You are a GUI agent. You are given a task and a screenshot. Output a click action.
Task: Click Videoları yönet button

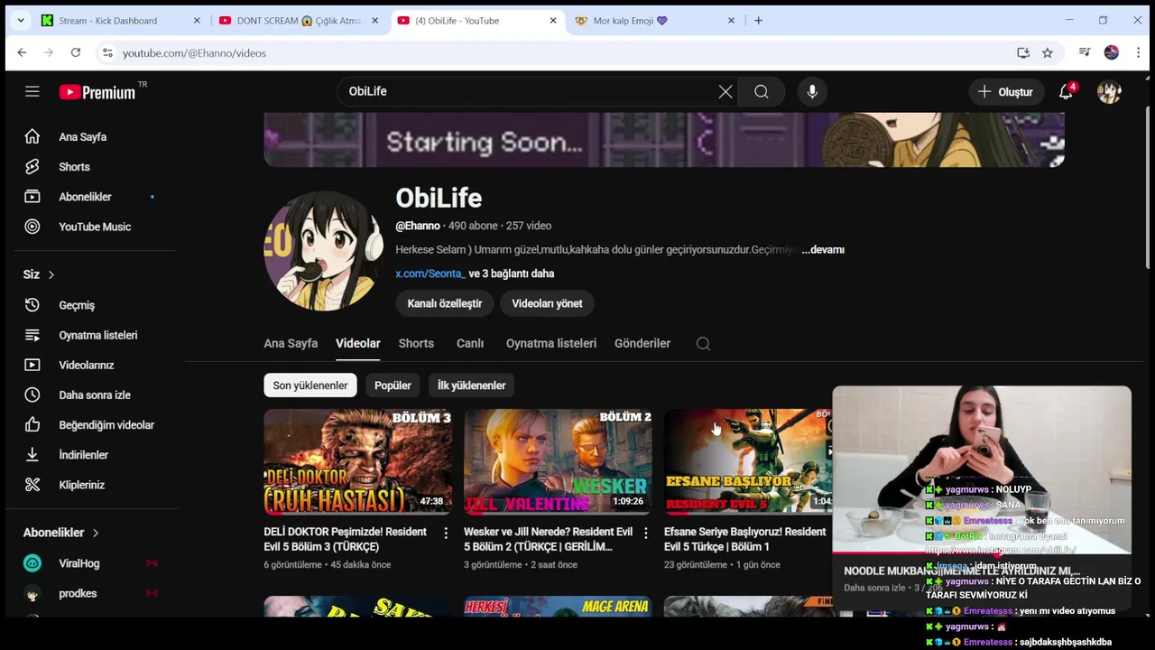tap(547, 303)
